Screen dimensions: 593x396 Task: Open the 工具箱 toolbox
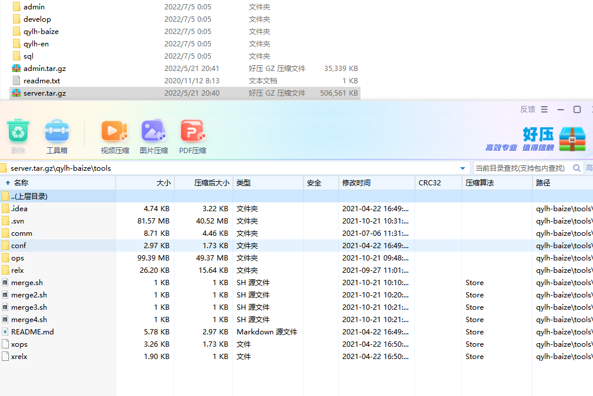coord(57,133)
